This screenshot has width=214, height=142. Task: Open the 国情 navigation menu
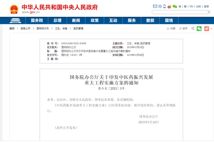coord(169,21)
